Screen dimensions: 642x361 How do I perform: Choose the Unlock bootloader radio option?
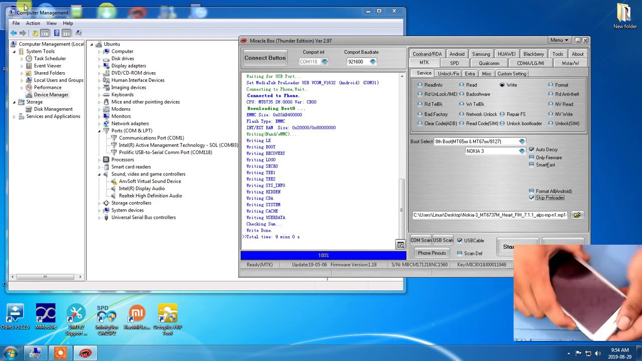(502, 124)
